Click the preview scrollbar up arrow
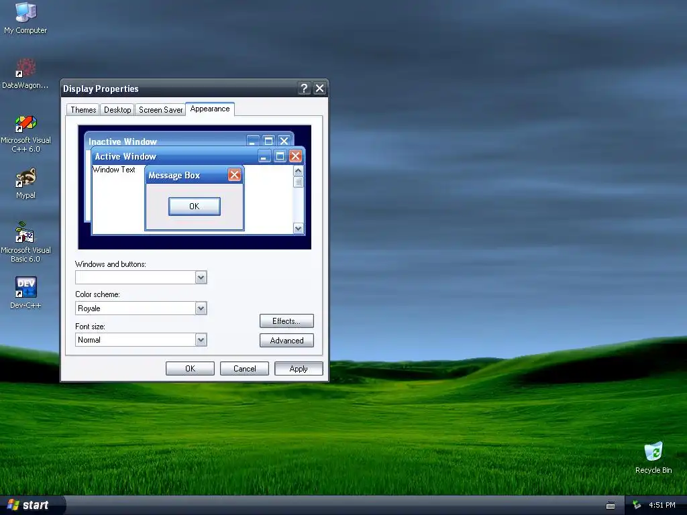 point(299,170)
